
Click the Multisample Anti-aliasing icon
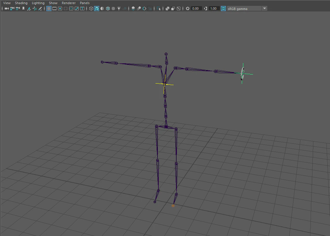click(x=144, y=9)
